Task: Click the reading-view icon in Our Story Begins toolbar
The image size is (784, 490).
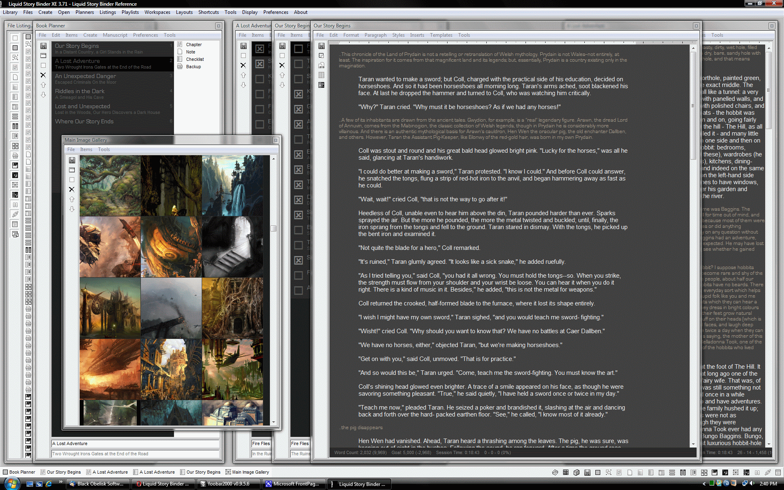Action: [x=321, y=85]
